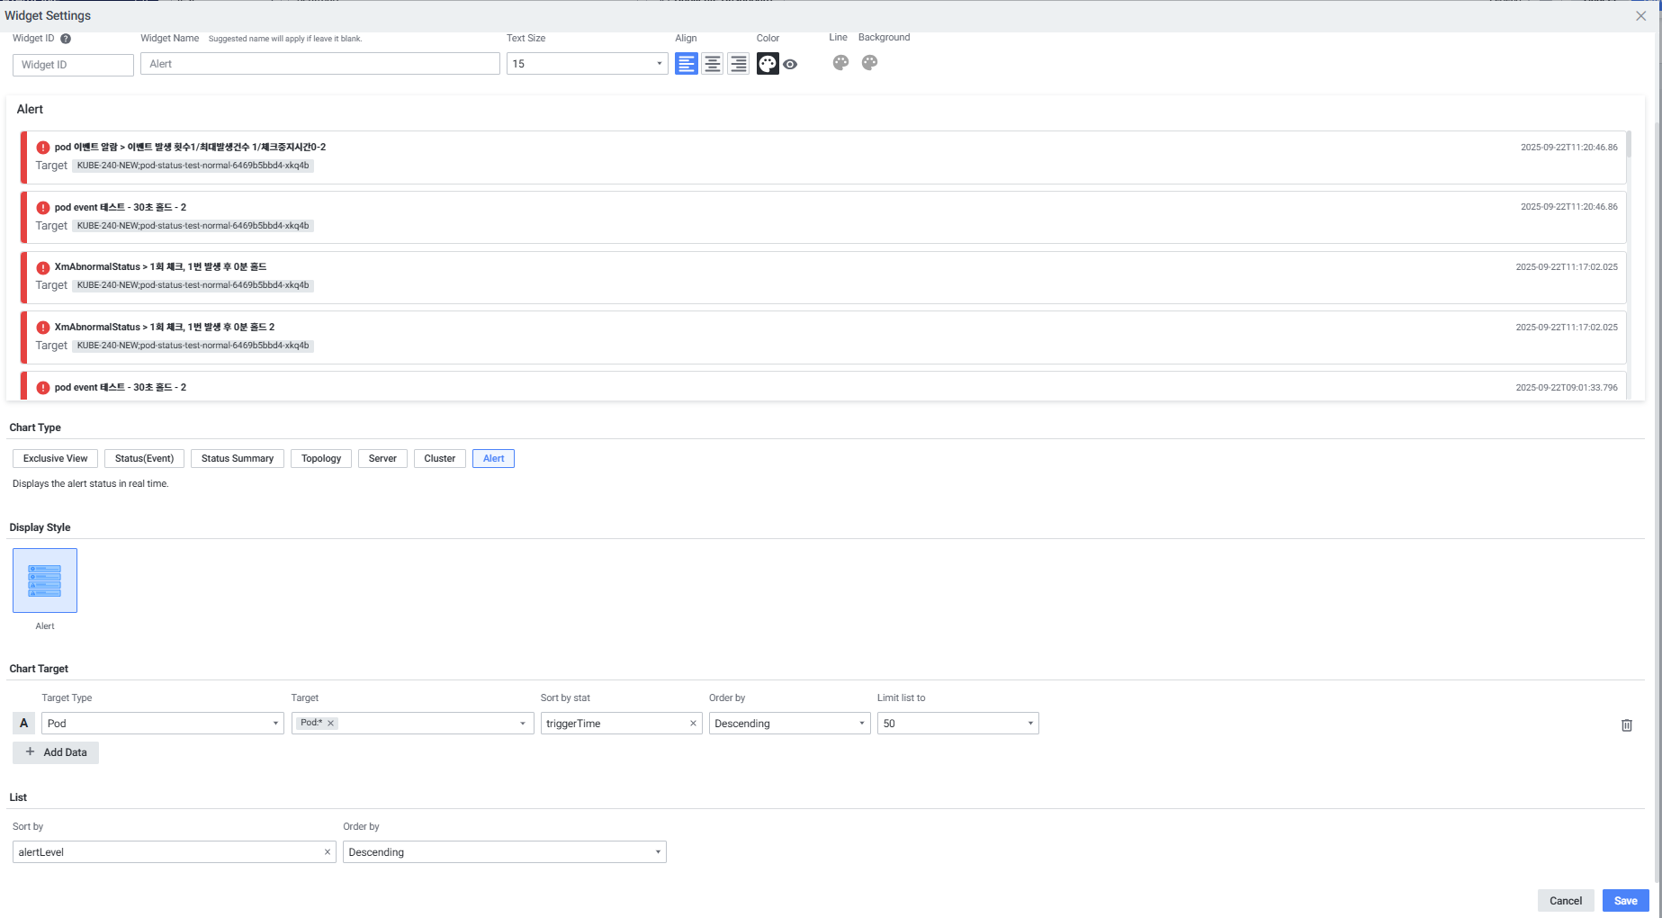Click the Add Data button
The image size is (1662, 918).
pos(56,752)
